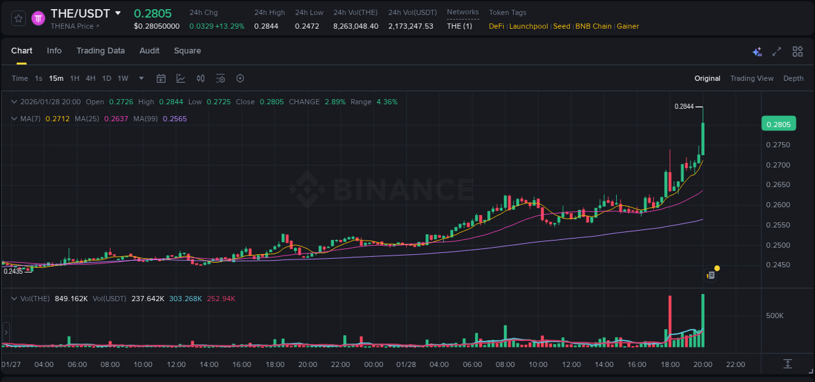Open the AI assistant on the chart toolbar
The height and width of the screenshot is (382, 815).
[757, 51]
